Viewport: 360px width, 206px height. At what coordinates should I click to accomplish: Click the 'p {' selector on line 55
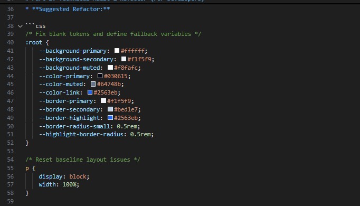[30, 168]
